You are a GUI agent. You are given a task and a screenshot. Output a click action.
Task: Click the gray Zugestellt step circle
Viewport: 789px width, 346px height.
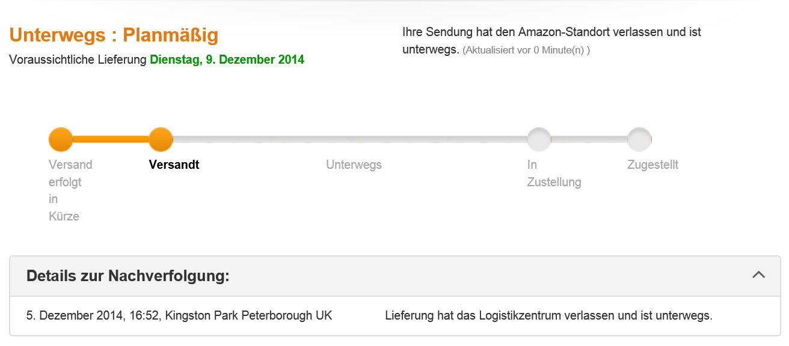click(639, 139)
